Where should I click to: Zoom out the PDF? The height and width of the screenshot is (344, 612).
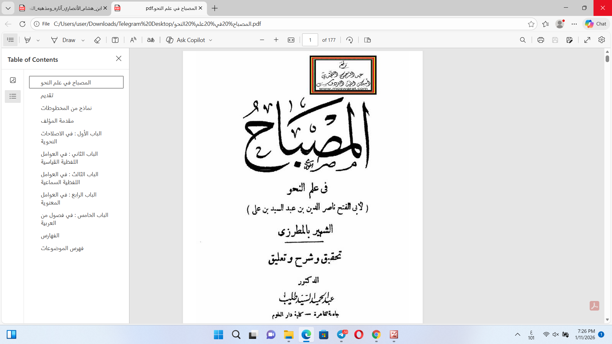(x=262, y=40)
